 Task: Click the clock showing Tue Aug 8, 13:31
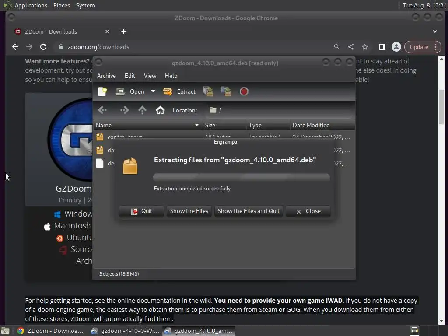pos(424,5)
